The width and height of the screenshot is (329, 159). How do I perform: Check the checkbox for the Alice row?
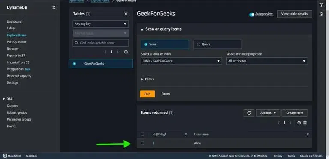(x=142, y=143)
